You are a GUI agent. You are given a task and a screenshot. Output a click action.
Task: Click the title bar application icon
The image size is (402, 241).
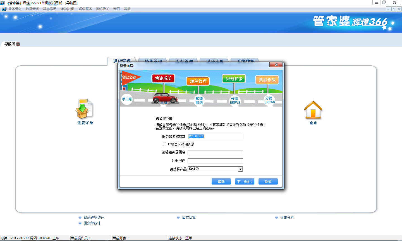[3, 3]
